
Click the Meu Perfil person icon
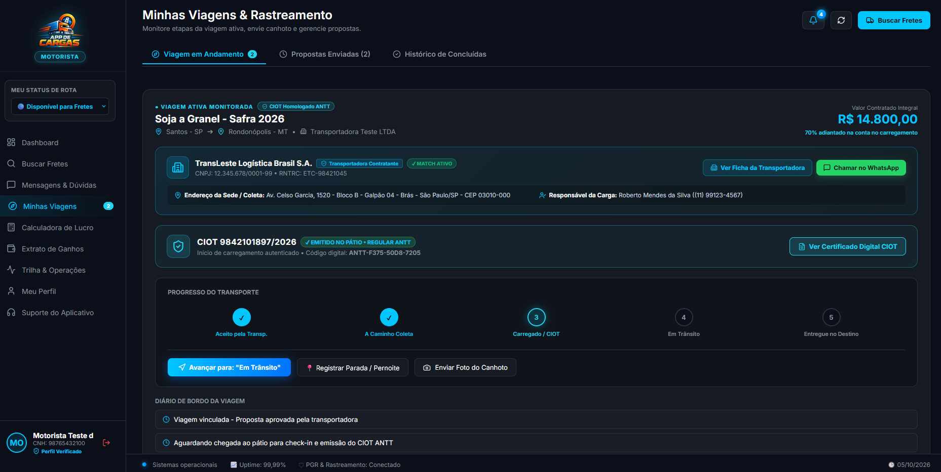[11, 291]
